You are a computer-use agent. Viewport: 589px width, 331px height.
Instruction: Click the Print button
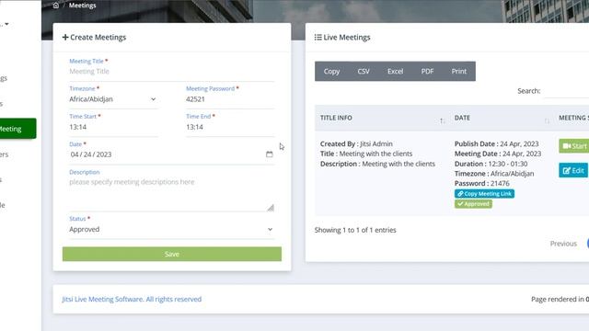click(x=458, y=72)
